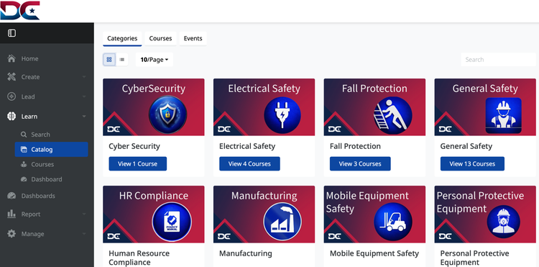Switch to the Courses tab

click(160, 39)
